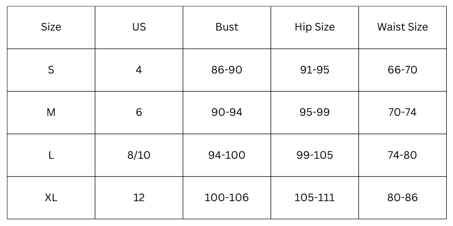Click the US size 4 cell
Viewport: 453px width, 226px height.
click(139, 70)
